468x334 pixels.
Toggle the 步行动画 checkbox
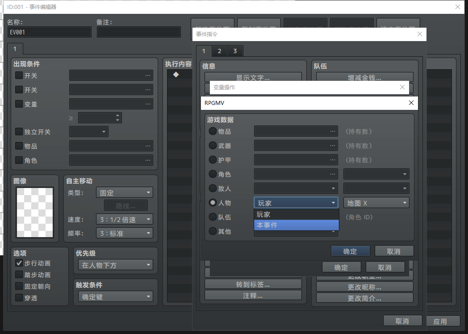[x=19, y=263]
